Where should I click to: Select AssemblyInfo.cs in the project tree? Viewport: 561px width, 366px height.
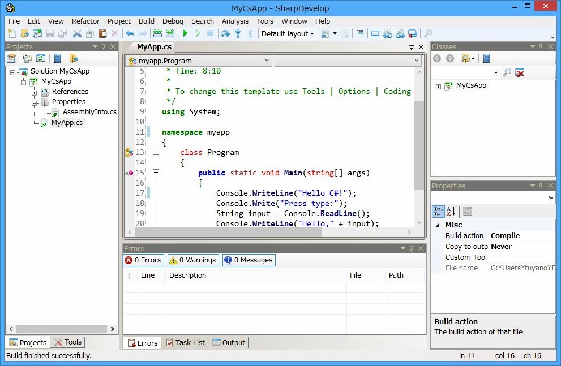click(89, 112)
